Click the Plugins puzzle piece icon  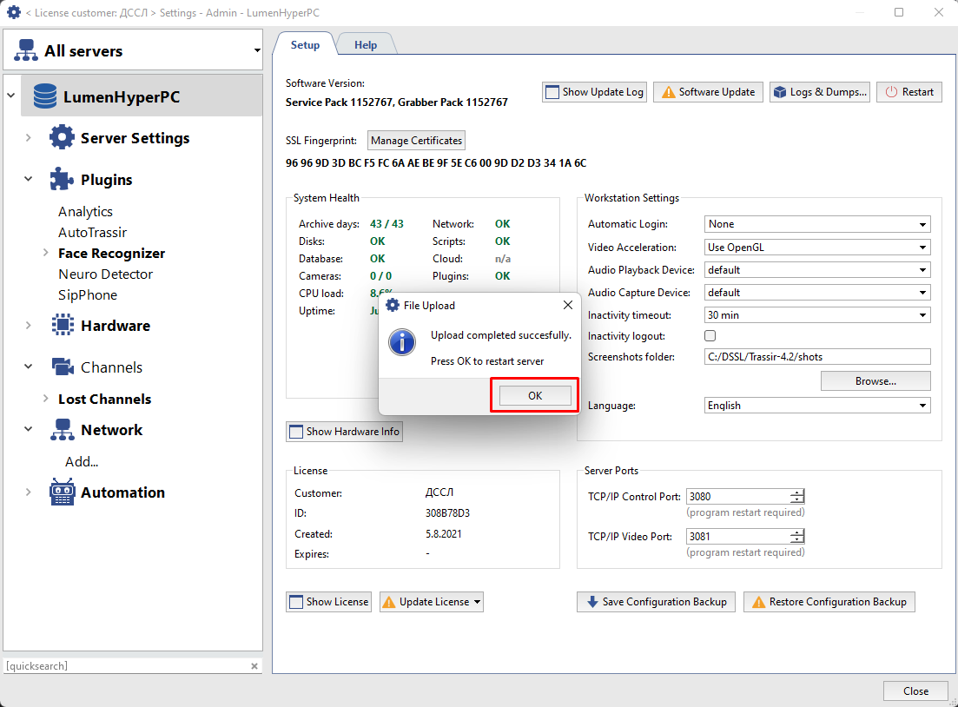pyautogui.click(x=62, y=180)
